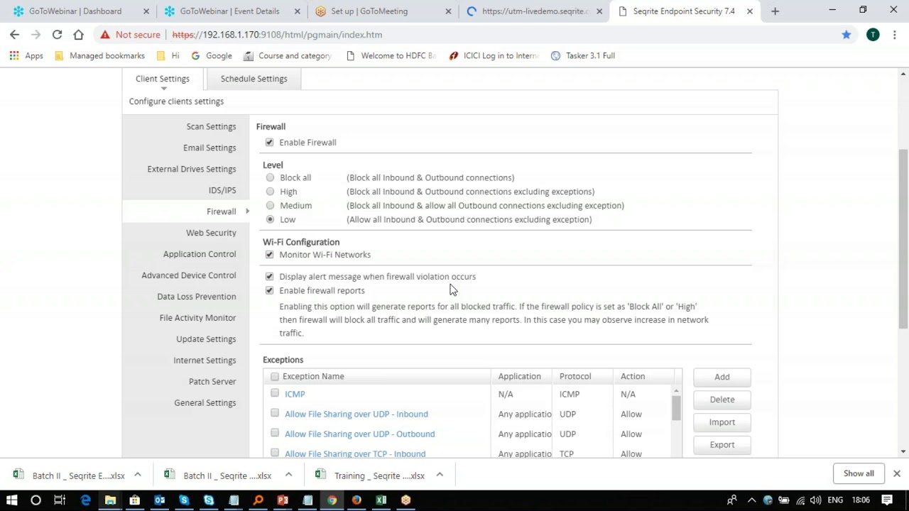909x511 pixels.
Task: Open External Drives Settings
Action: click(192, 169)
